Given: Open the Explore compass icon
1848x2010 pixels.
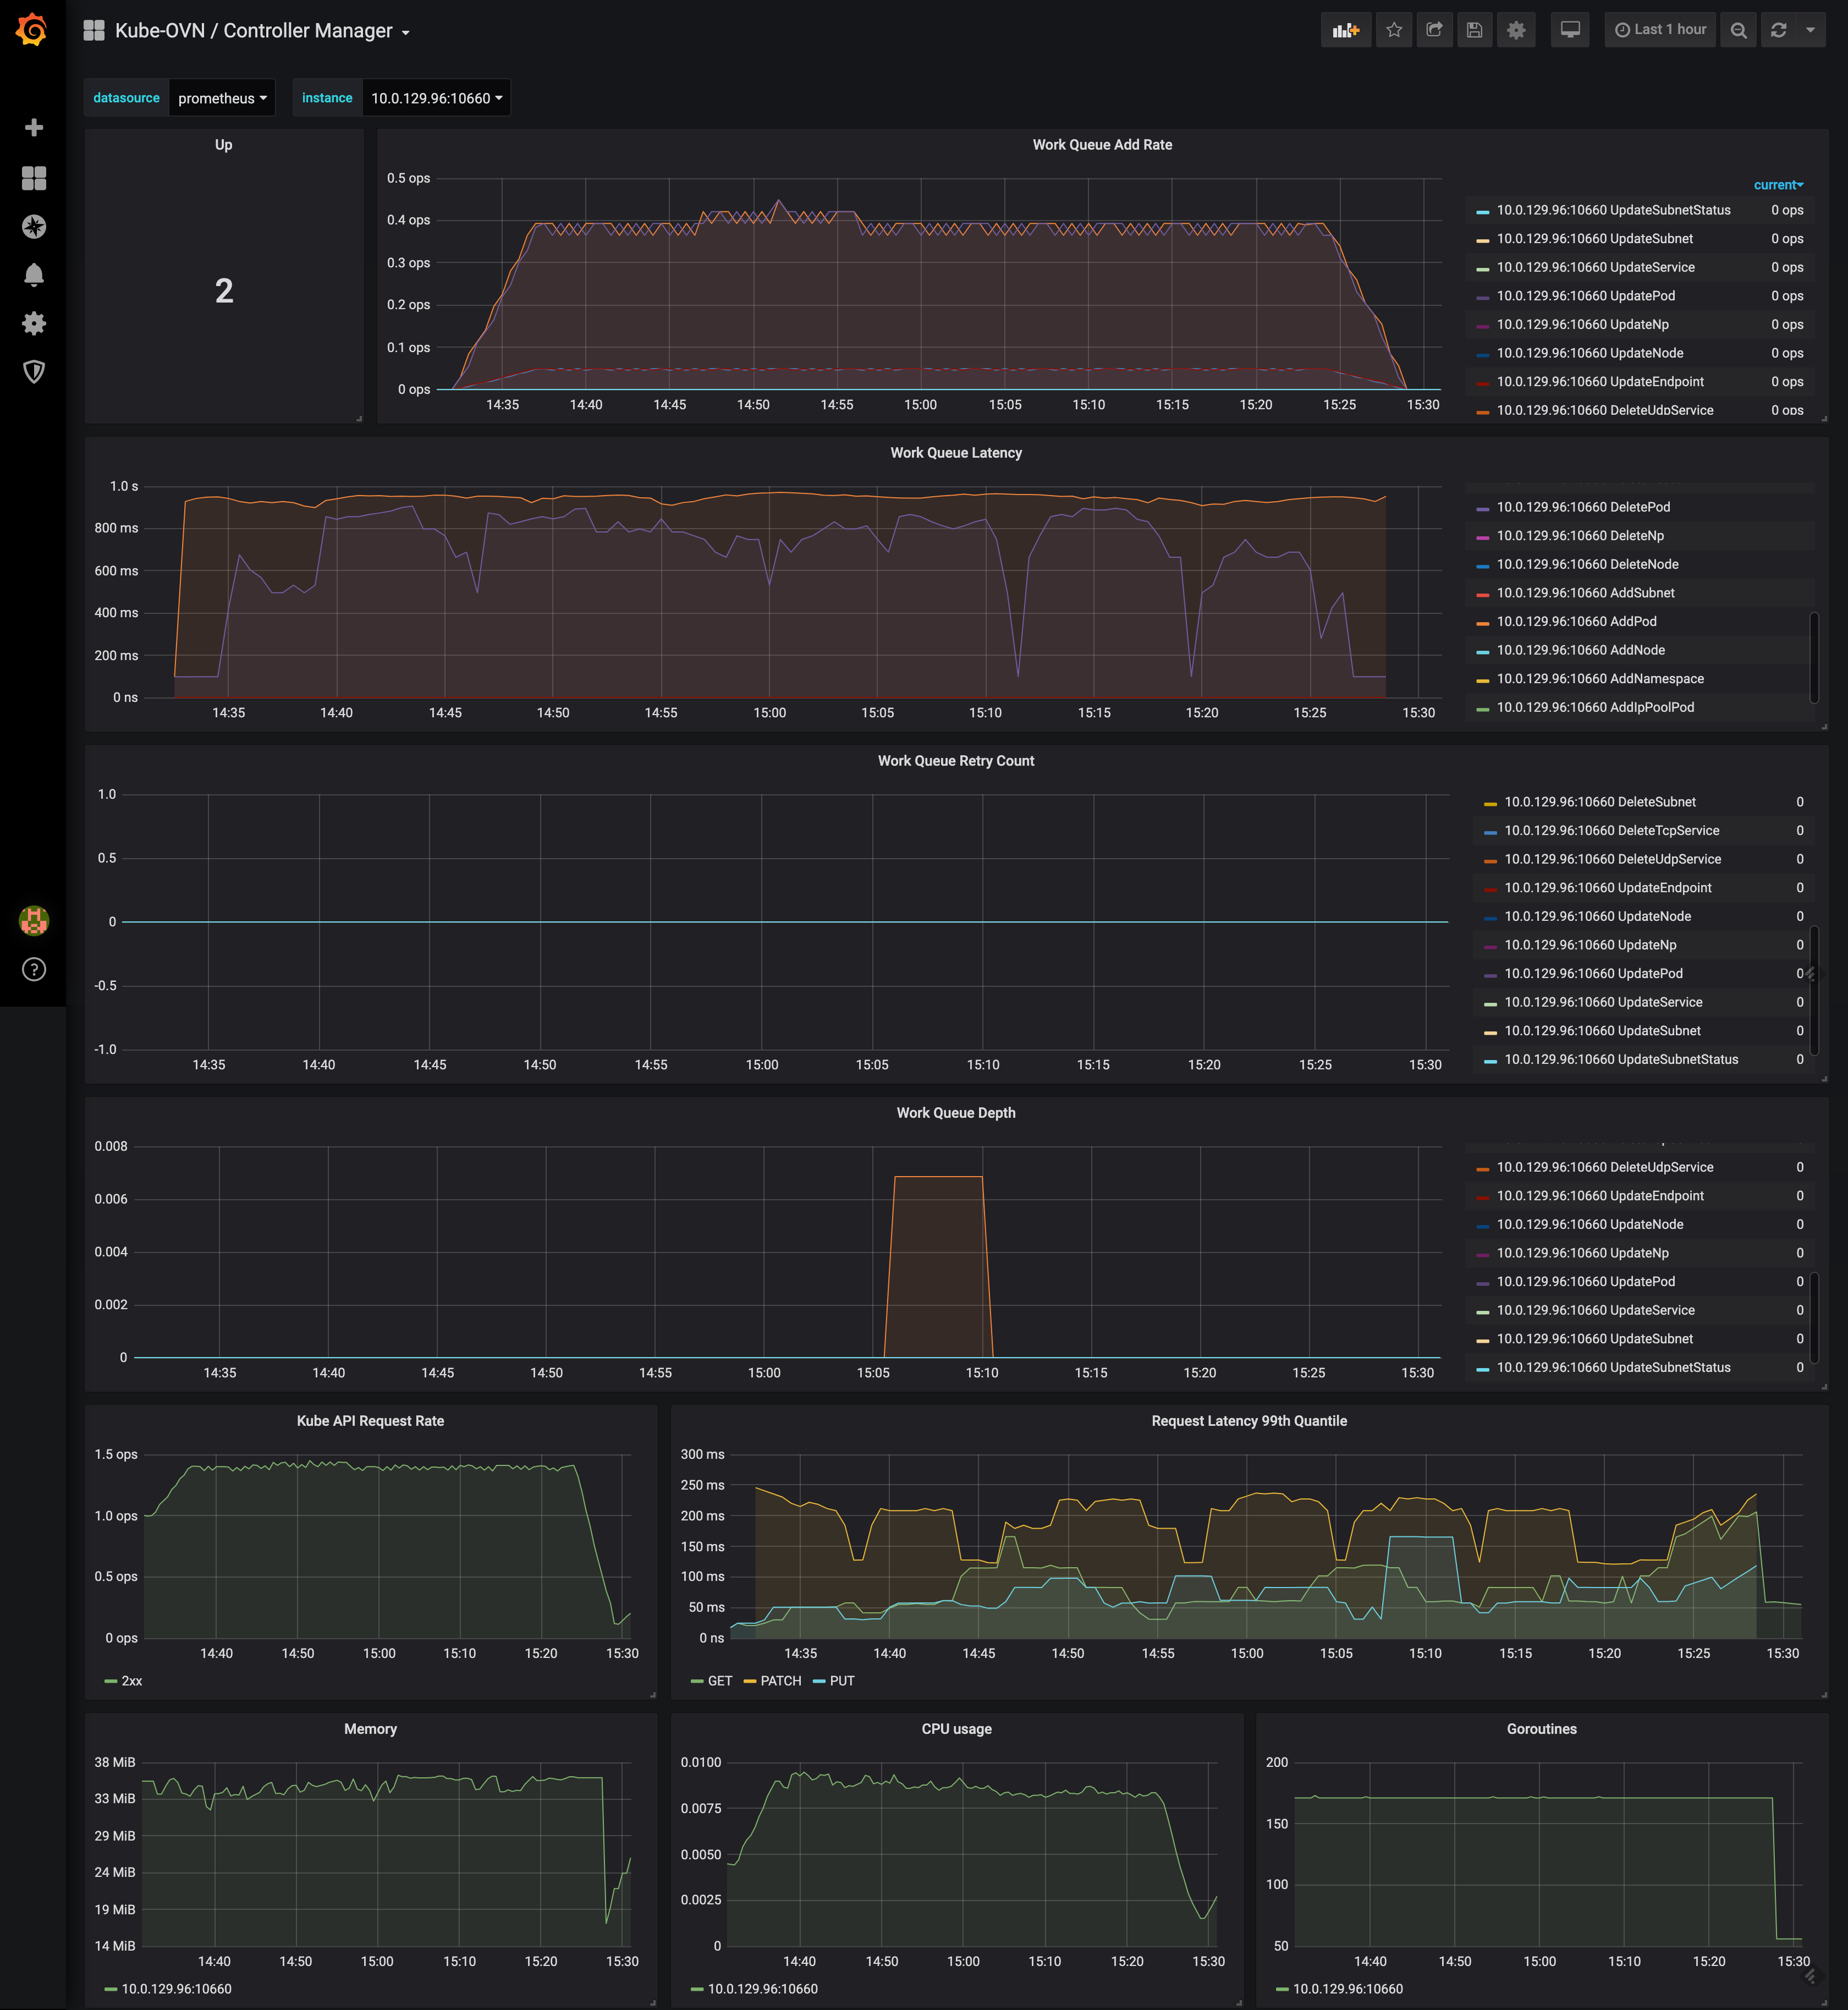Looking at the screenshot, I should point(34,227).
